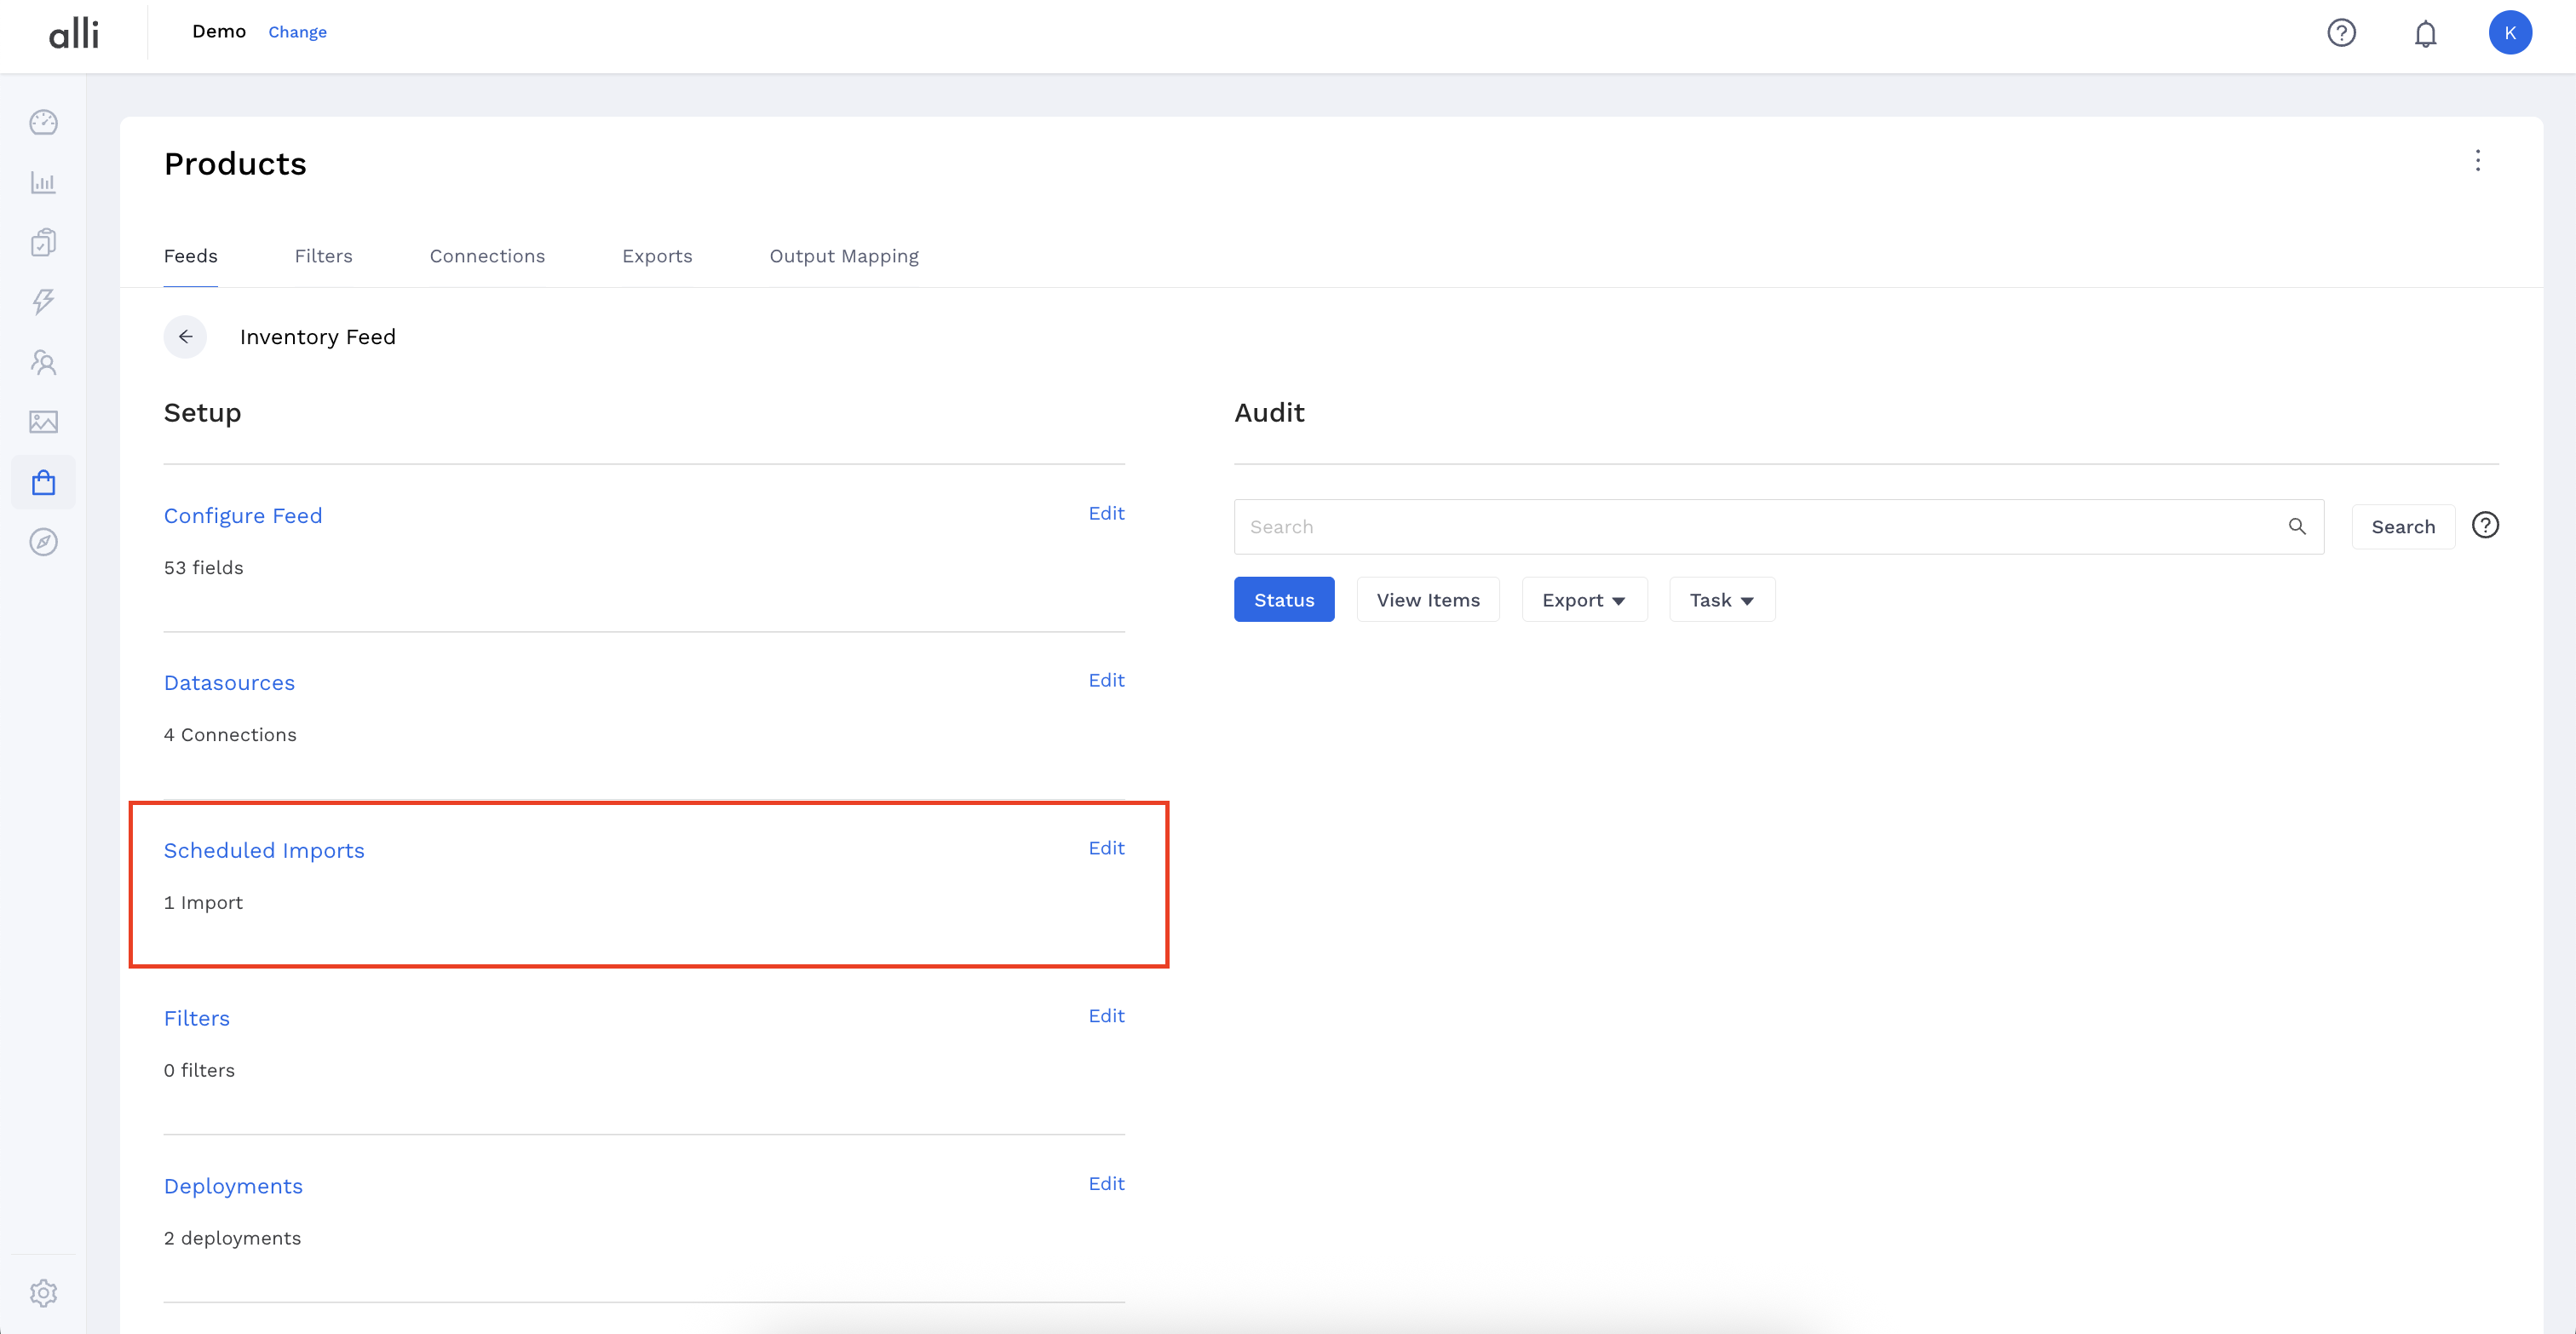Image resolution: width=2576 pixels, height=1334 pixels.
Task: Open the help icon in top bar
Action: [x=2341, y=33]
